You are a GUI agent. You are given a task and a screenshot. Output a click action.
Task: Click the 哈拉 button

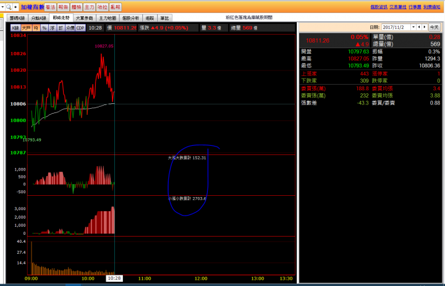[x=102, y=7]
